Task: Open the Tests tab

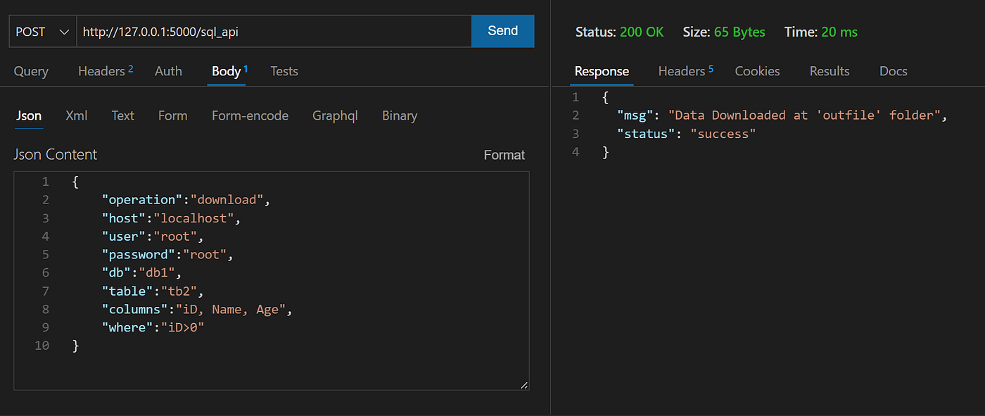Action: 284,71
